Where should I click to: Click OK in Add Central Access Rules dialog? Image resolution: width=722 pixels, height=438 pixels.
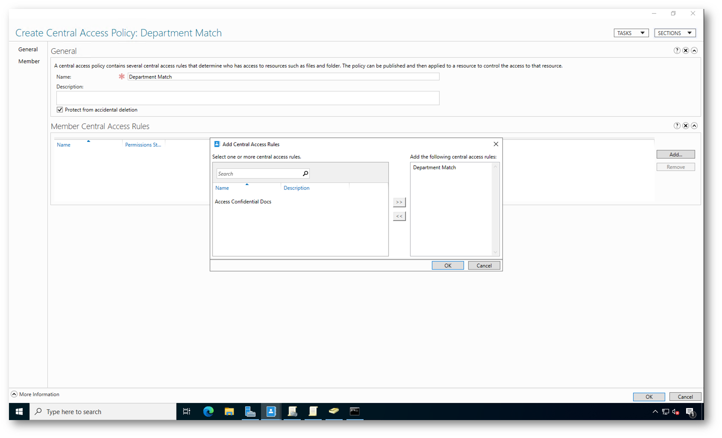pyautogui.click(x=447, y=265)
